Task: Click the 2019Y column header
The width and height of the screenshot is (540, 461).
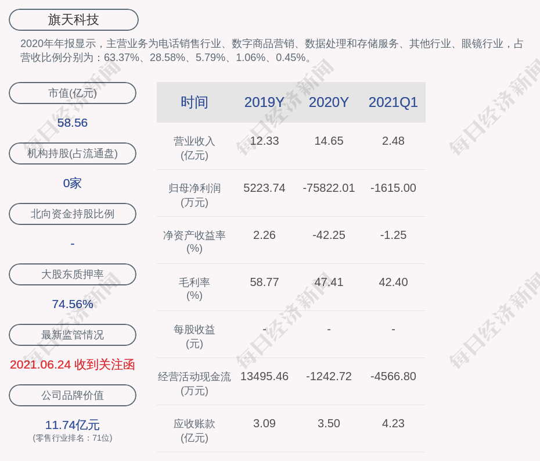Action: tap(264, 102)
